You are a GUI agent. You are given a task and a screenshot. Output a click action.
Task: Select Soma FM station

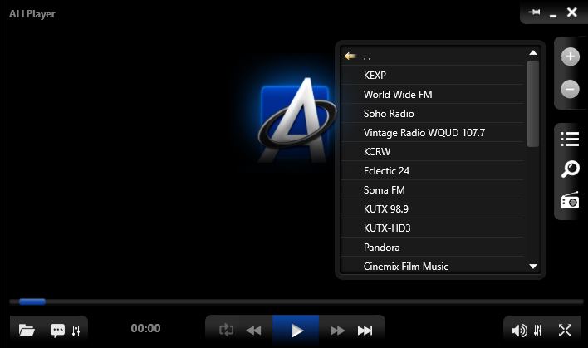[x=433, y=189]
